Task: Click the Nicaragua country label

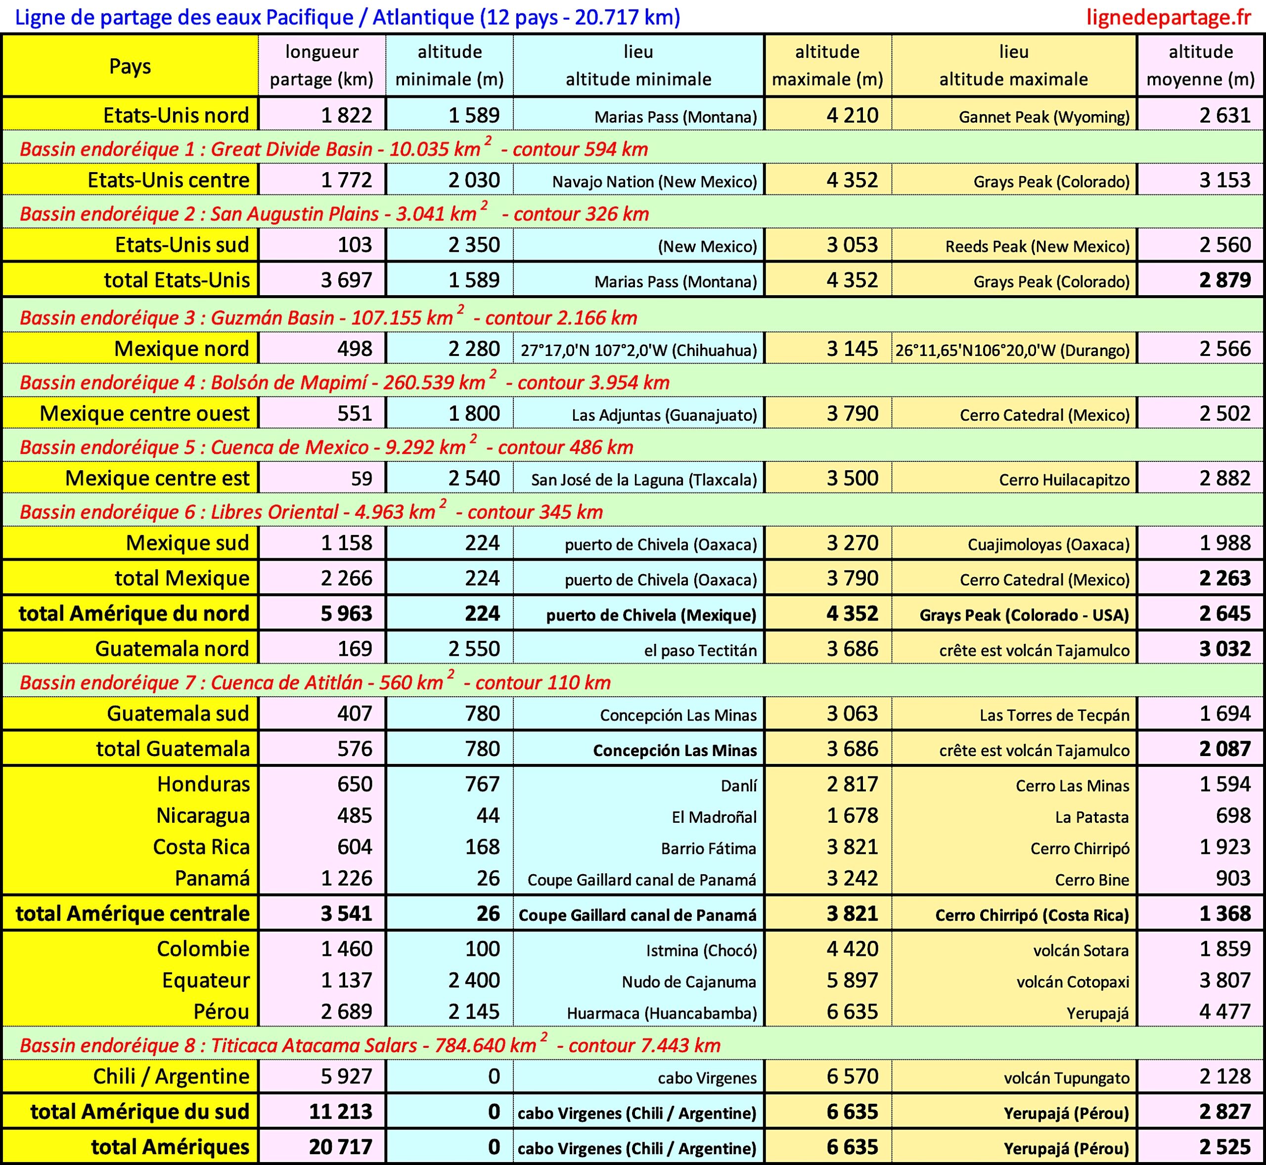Action: click(202, 815)
